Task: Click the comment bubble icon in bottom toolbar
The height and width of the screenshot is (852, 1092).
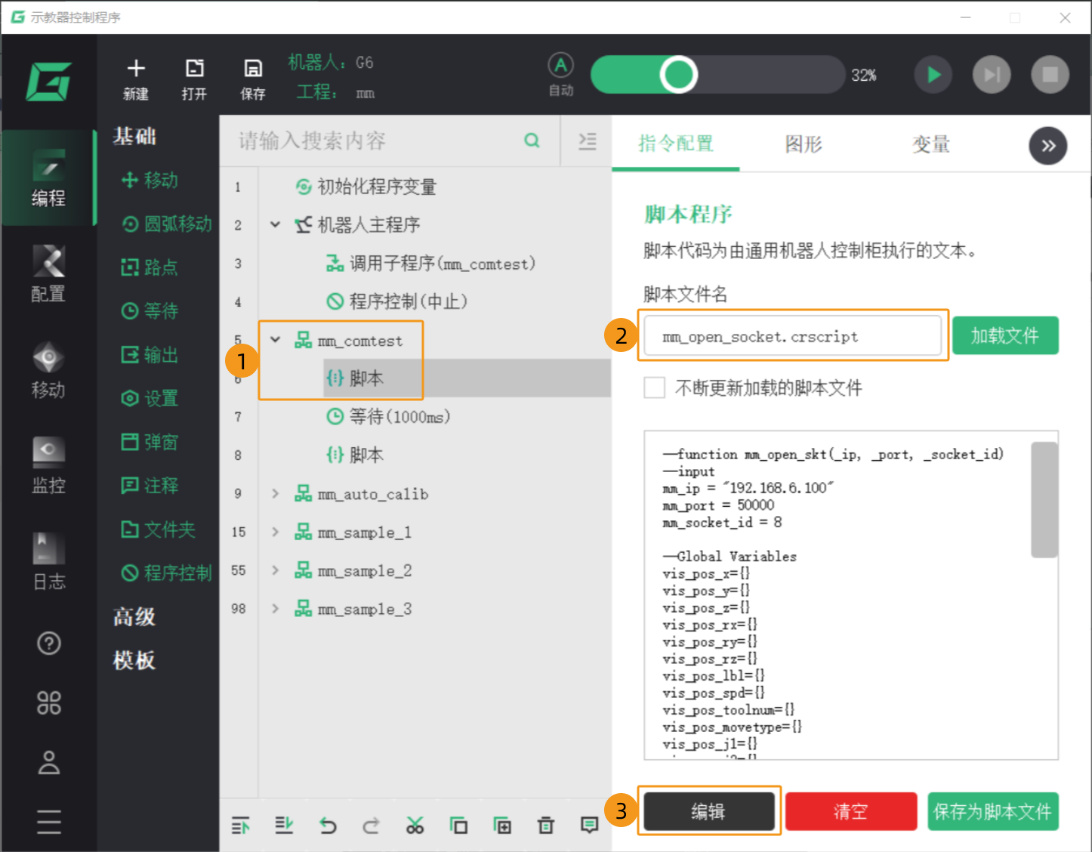Action: pos(590,826)
